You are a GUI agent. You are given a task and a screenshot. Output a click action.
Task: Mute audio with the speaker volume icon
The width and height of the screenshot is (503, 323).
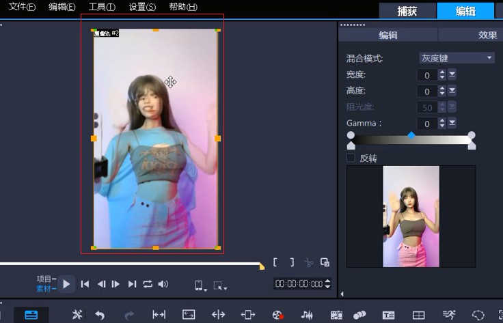click(163, 284)
